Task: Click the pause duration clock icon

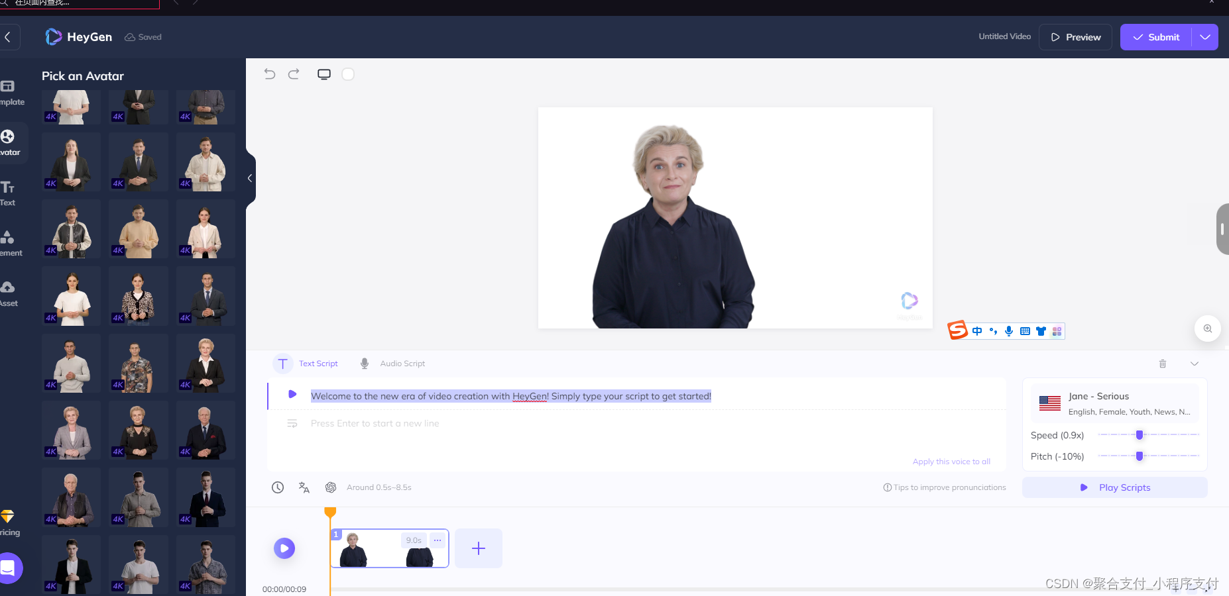Action: (x=278, y=487)
